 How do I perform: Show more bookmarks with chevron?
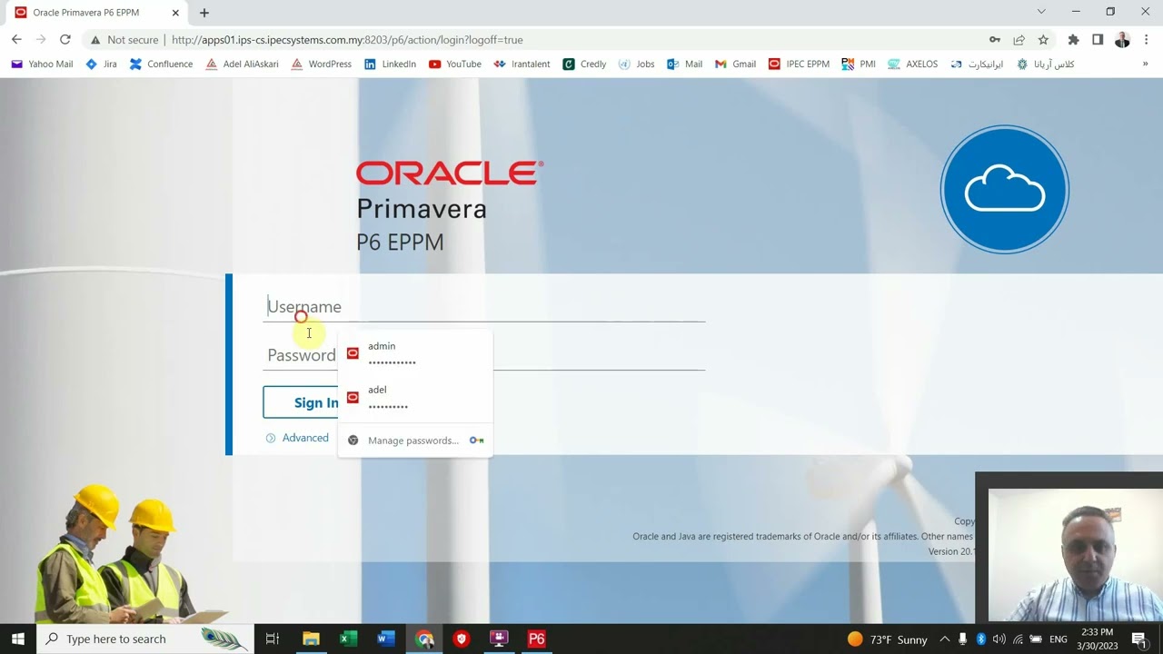click(1146, 64)
